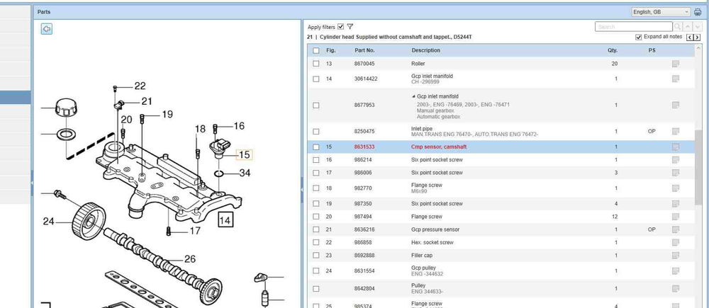Click the Description column header

pyautogui.click(x=425, y=50)
